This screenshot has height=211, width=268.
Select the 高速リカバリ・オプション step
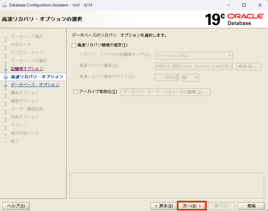[x=37, y=77]
